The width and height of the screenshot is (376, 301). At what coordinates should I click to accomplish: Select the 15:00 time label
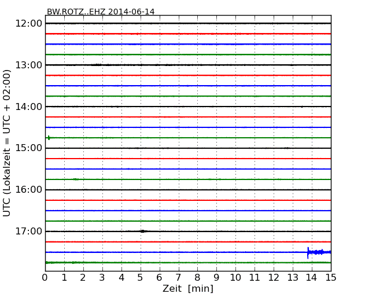[x=29, y=148]
